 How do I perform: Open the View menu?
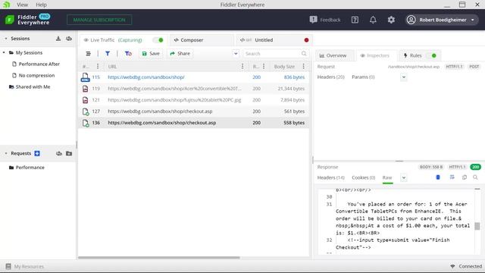(x=22, y=5)
